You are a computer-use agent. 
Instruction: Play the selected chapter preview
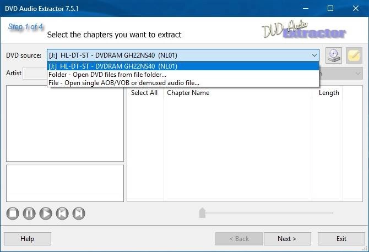click(x=46, y=214)
